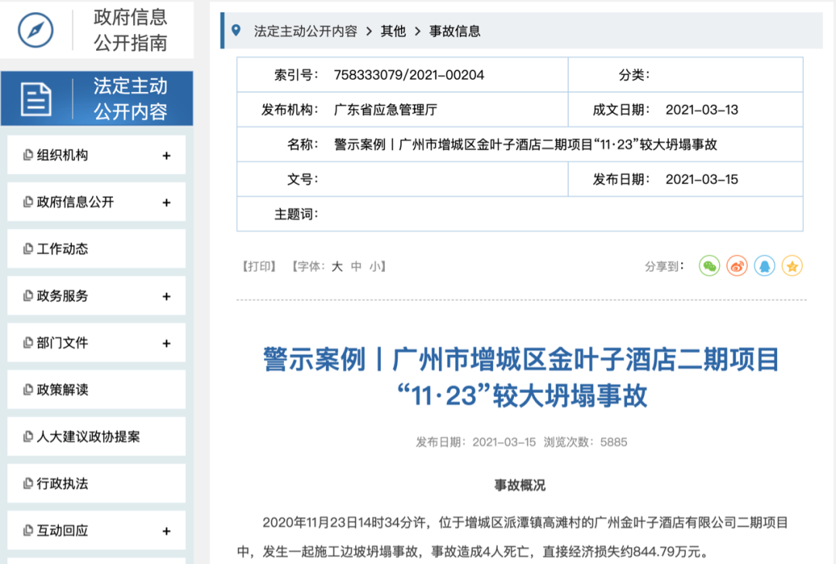
Task: Set font size to 小
Action: (x=375, y=266)
